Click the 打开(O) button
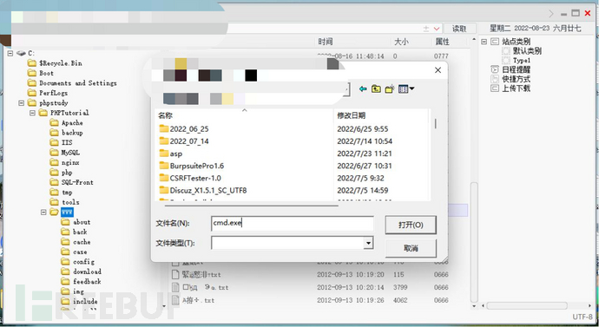 (x=411, y=226)
